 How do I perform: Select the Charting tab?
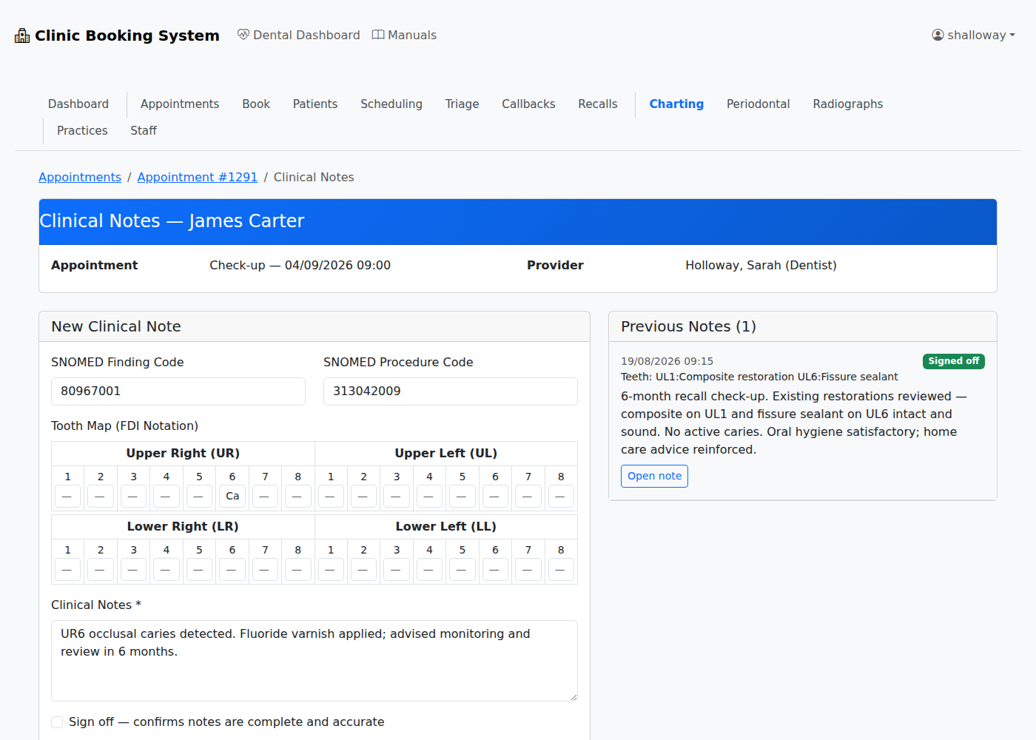[x=676, y=104]
